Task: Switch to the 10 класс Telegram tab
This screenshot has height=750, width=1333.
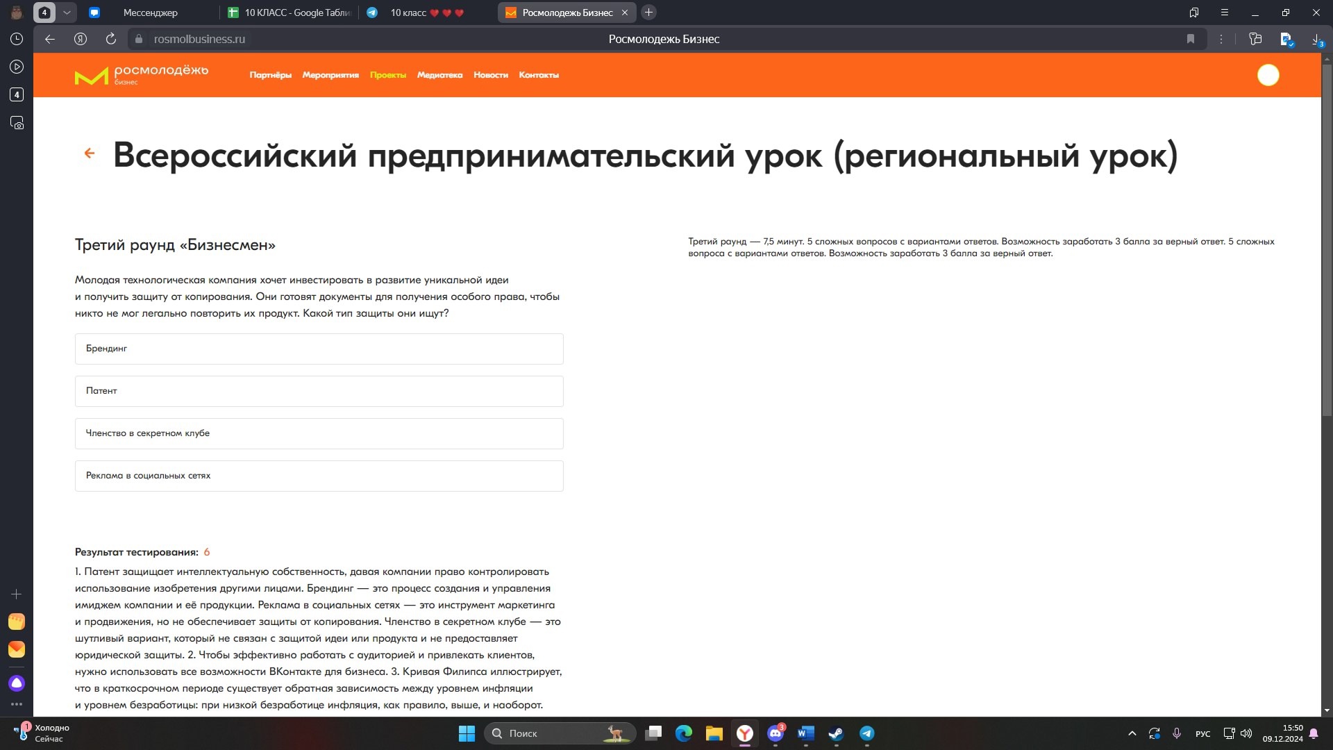Action: click(426, 12)
